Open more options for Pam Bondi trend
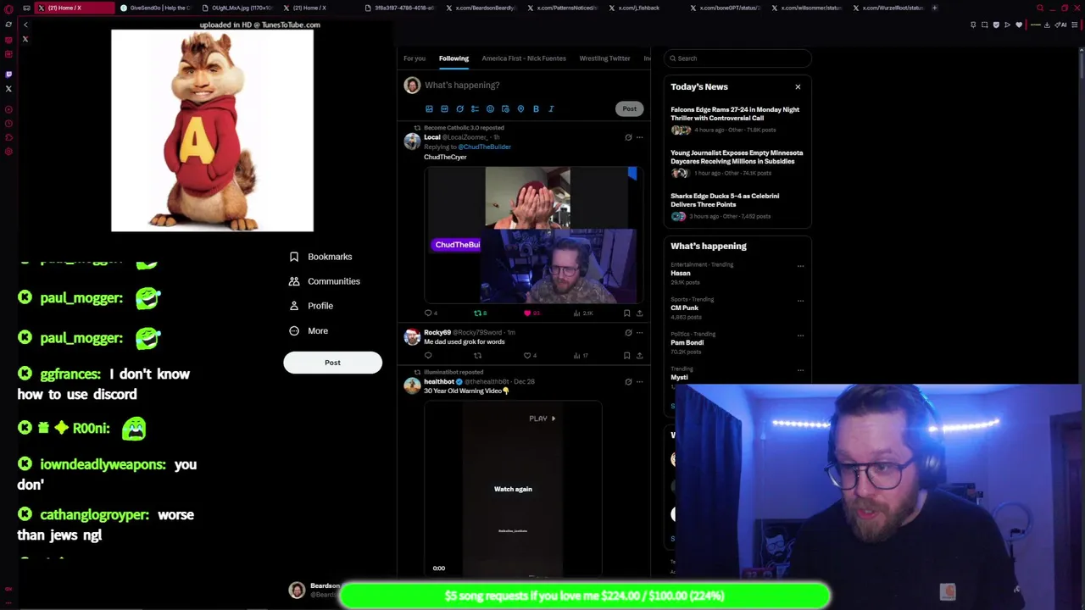 click(x=800, y=335)
